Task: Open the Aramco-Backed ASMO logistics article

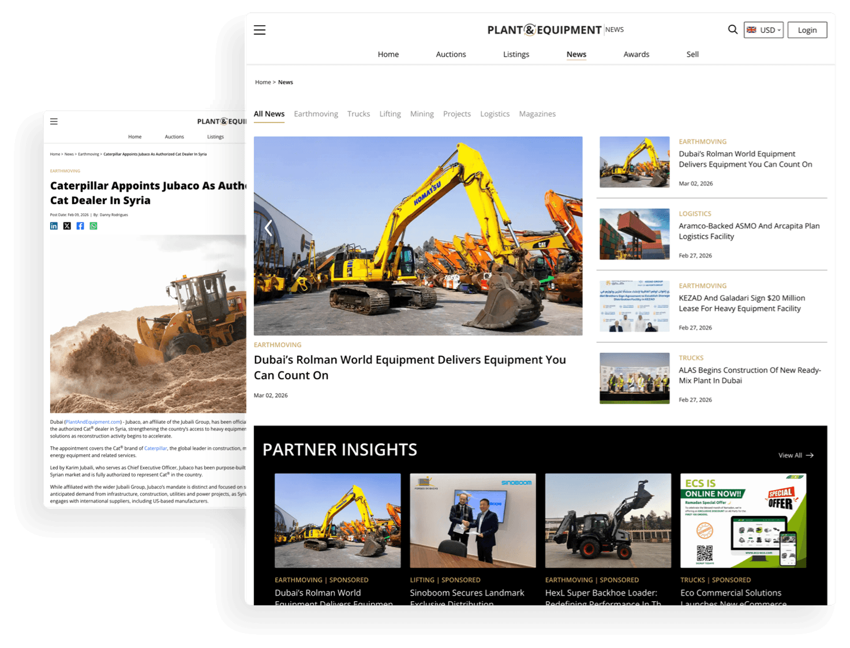Action: (x=748, y=231)
